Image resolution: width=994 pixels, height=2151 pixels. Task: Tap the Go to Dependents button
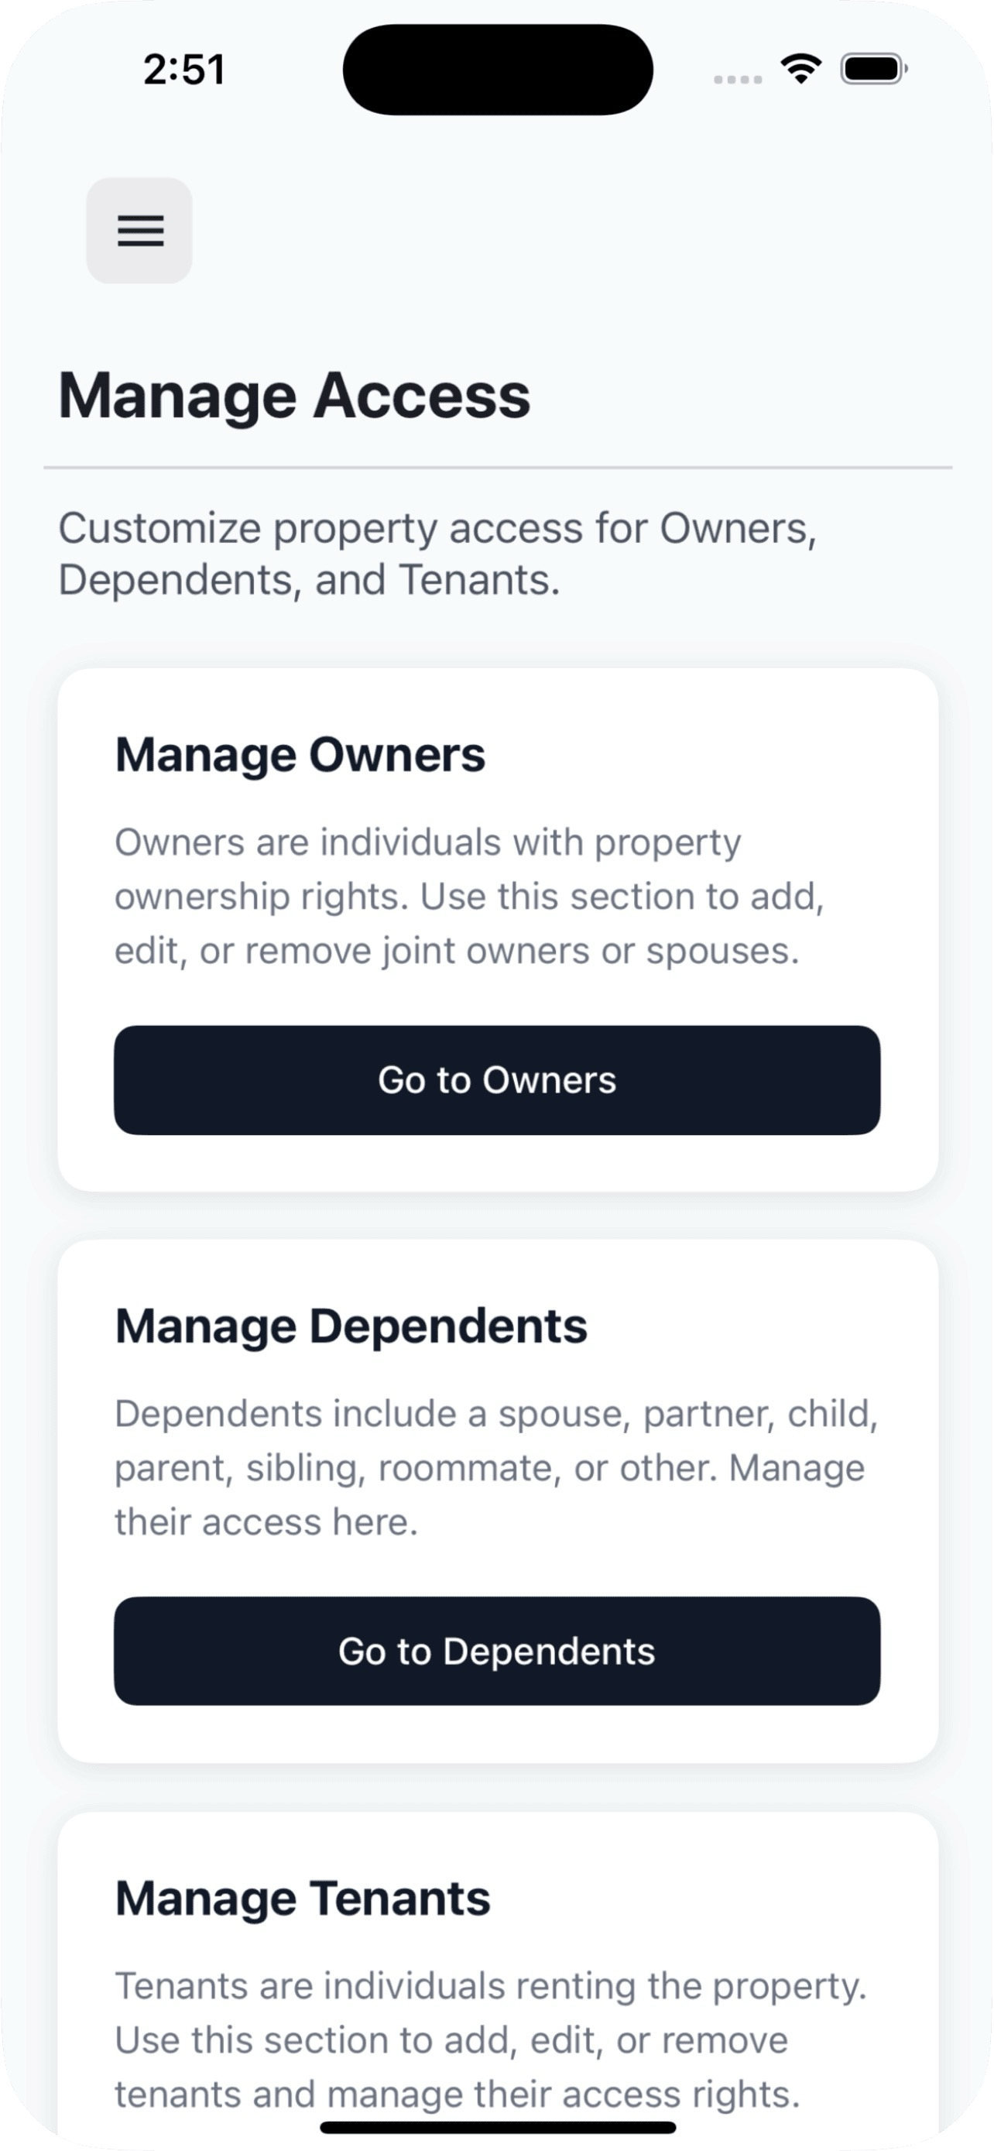point(498,1651)
